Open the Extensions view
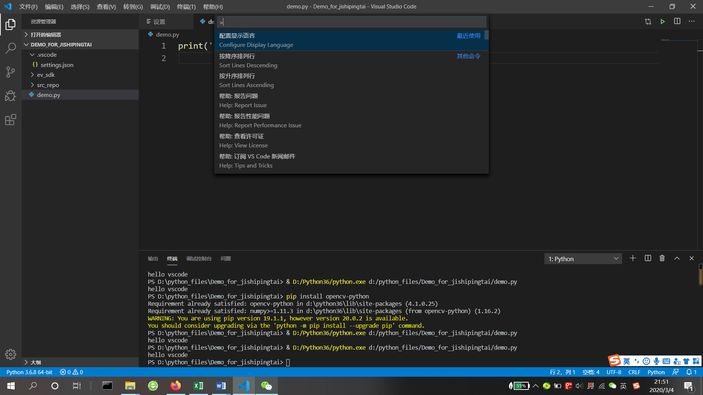This screenshot has width=703, height=395. click(x=11, y=120)
